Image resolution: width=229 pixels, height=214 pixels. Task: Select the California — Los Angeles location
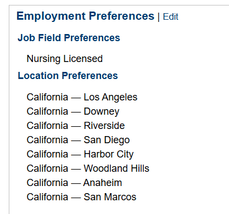pos(82,97)
